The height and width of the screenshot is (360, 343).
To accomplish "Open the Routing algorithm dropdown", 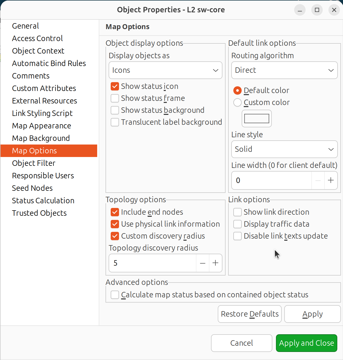I will pos(284,70).
